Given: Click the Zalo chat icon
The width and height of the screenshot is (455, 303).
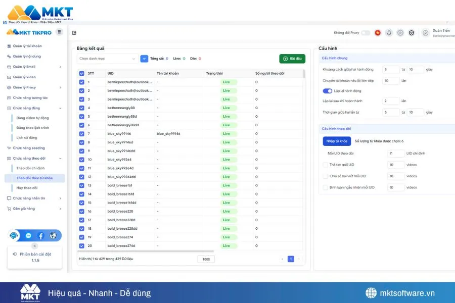Looking at the screenshot, I should (x=28, y=236).
